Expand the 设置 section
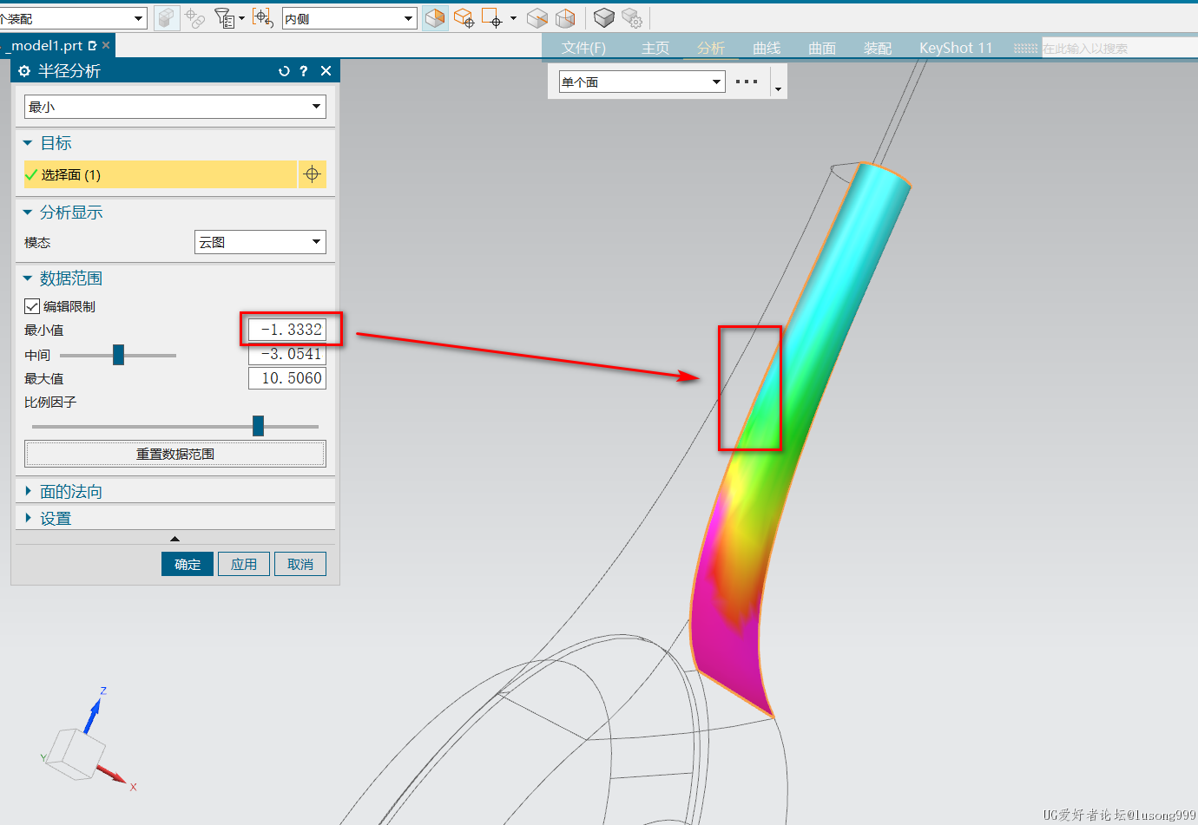The width and height of the screenshot is (1198, 825). coord(28,518)
